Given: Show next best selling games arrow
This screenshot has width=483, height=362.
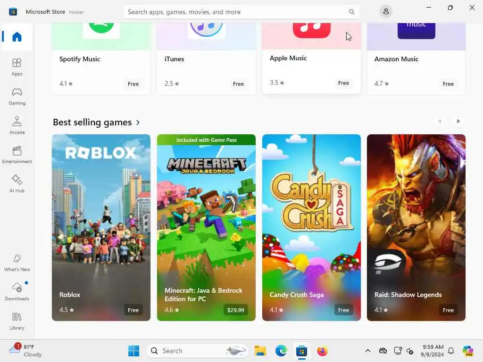Looking at the screenshot, I should pos(458,121).
